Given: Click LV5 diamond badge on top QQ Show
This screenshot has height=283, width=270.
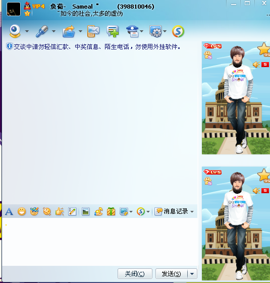Looking at the screenshot, I should (212, 46).
